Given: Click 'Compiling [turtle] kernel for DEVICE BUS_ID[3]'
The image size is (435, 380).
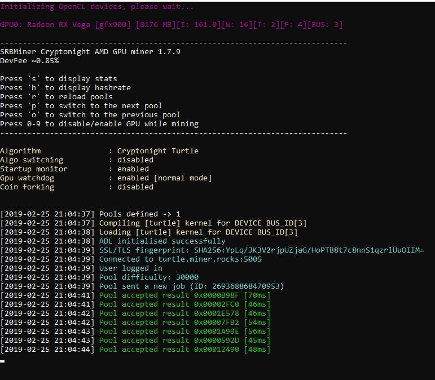Looking at the screenshot, I should point(153,223).
